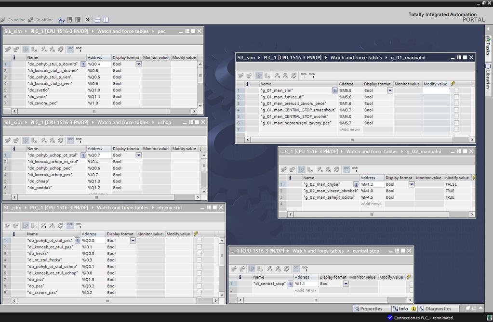The image size is (493, 322).
Task: Open Display format dropdown for g_02_man_chyba
Action: click(x=412, y=184)
